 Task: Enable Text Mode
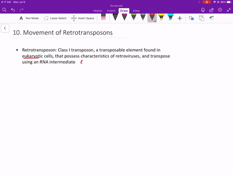point(29,18)
